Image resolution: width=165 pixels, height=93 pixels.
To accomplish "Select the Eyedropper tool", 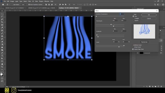I will (x=2, y=28).
